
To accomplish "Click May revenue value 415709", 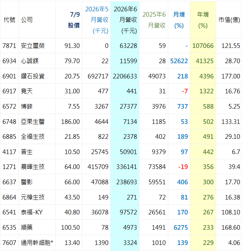I will click(x=98, y=167).
